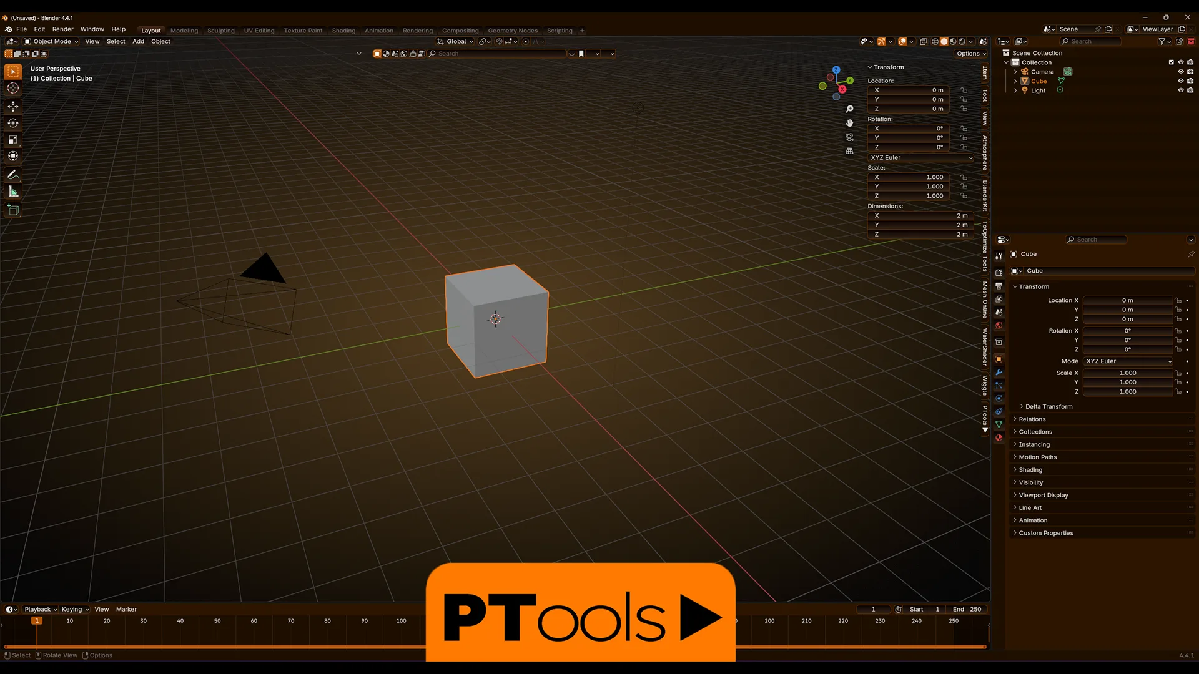Viewport: 1199px width, 674px height.
Task: Open the Render properties tab icon
Action: point(999,273)
